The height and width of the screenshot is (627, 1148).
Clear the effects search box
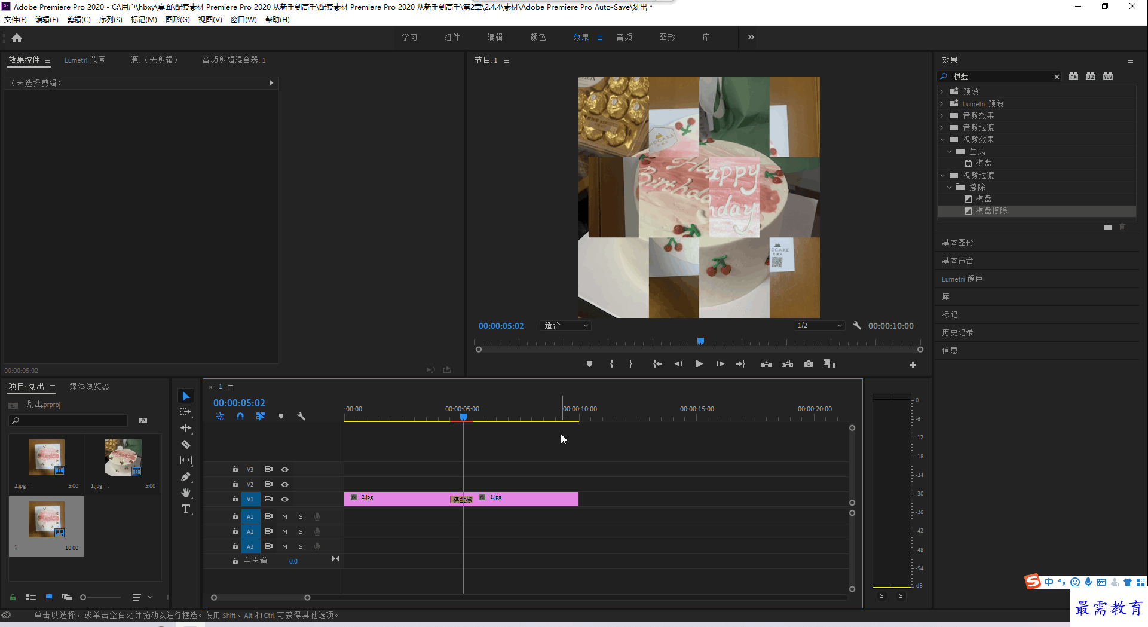[1057, 77]
